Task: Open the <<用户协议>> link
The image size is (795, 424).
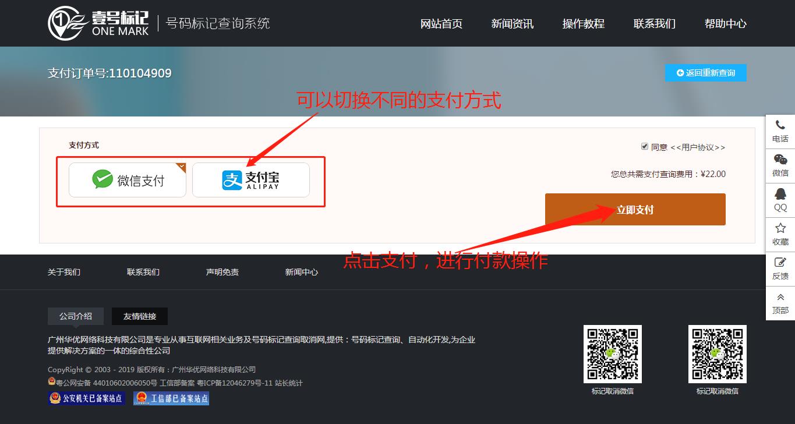Action: 698,147
